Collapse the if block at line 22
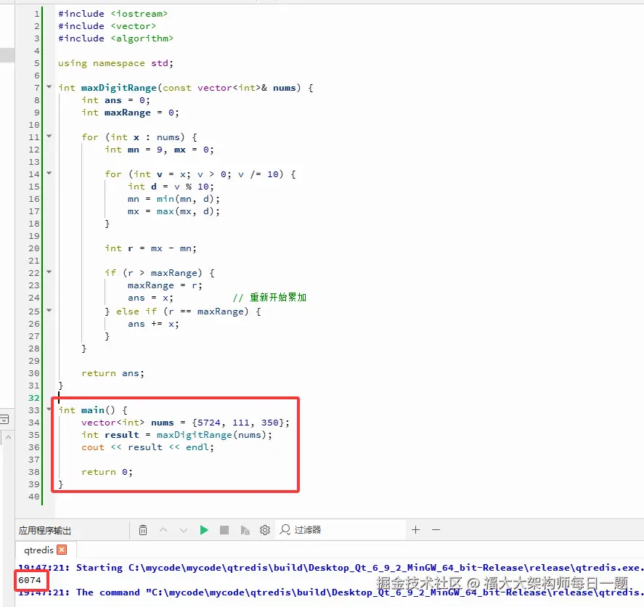 (x=49, y=272)
